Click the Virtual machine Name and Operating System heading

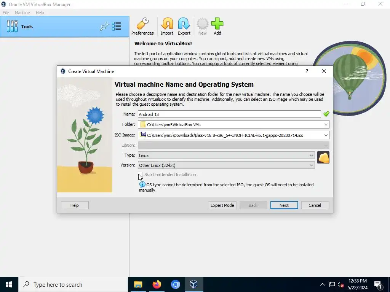tap(184, 84)
